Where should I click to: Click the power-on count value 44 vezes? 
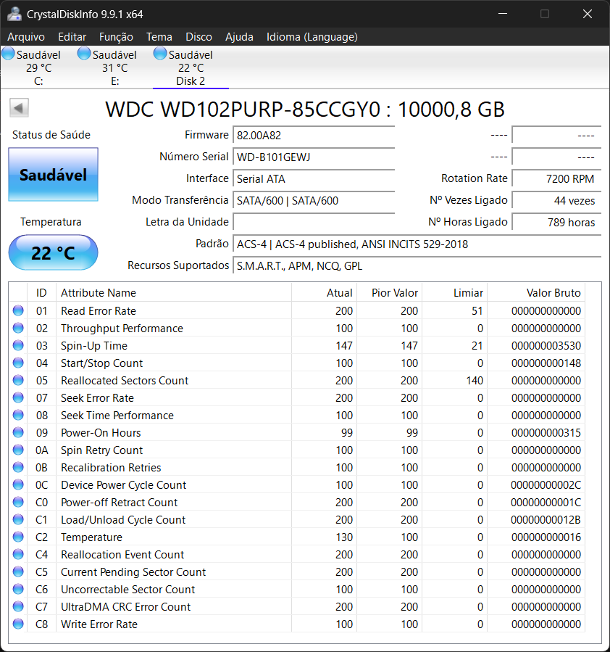point(556,200)
